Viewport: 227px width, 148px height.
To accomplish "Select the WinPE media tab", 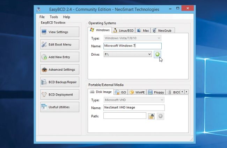I will [137, 92].
